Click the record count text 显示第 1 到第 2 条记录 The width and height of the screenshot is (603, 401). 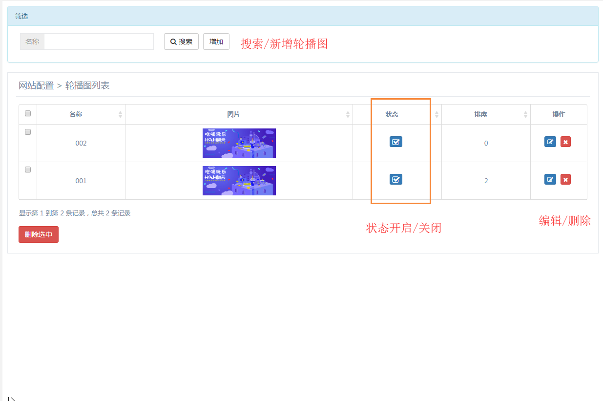pos(53,213)
